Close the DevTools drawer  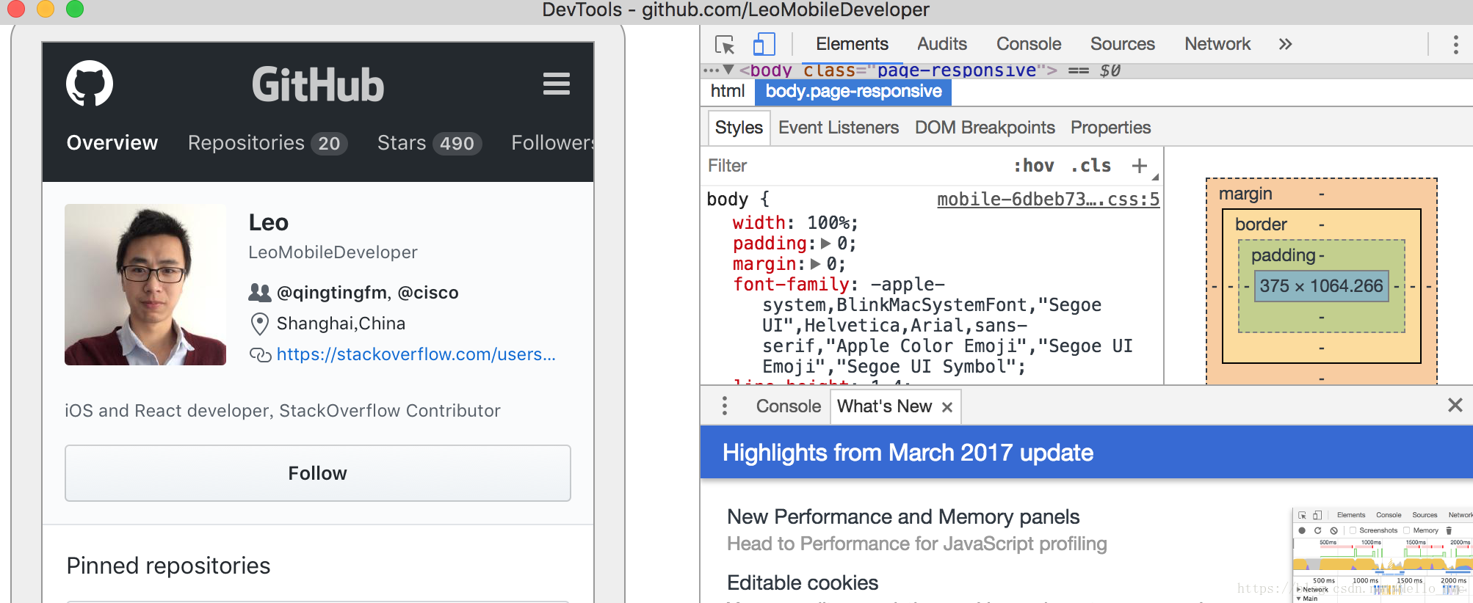(1455, 405)
